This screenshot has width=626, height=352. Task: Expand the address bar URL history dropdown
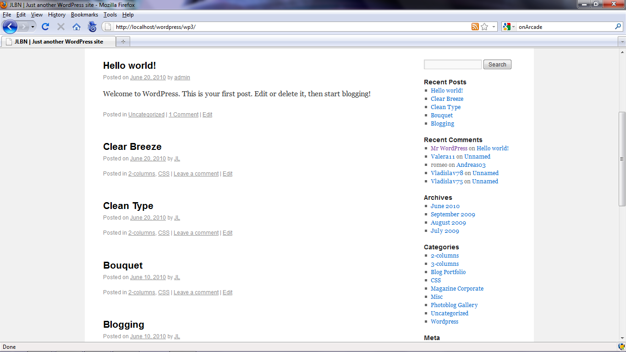tap(494, 27)
